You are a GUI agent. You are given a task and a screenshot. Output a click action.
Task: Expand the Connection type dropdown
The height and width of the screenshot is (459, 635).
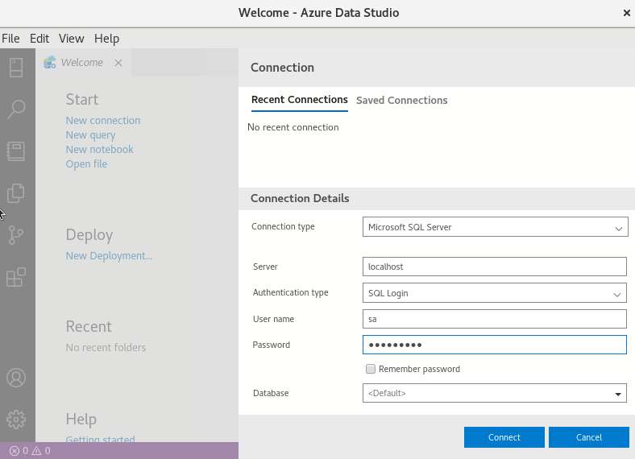pos(495,227)
